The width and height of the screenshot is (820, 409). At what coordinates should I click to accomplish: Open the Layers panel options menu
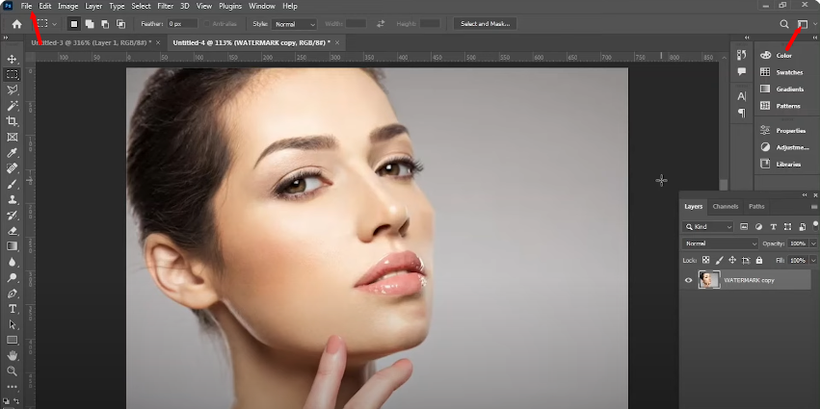(x=813, y=207)
